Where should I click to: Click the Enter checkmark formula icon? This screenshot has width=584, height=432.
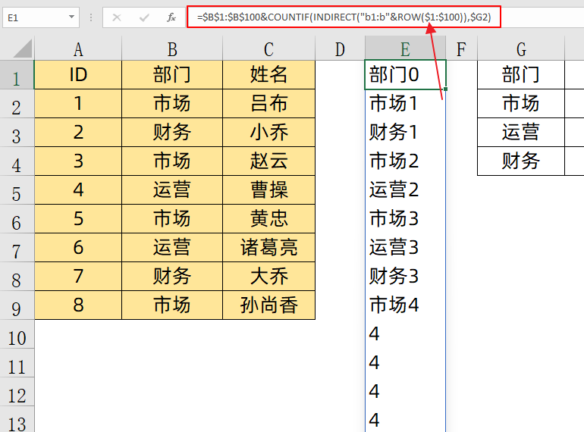pyautogui.click(x=144, y=17)
